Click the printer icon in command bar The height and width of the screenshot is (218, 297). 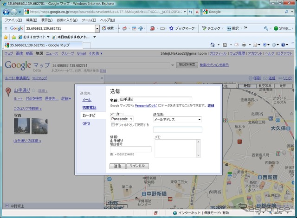pos(244,45)
